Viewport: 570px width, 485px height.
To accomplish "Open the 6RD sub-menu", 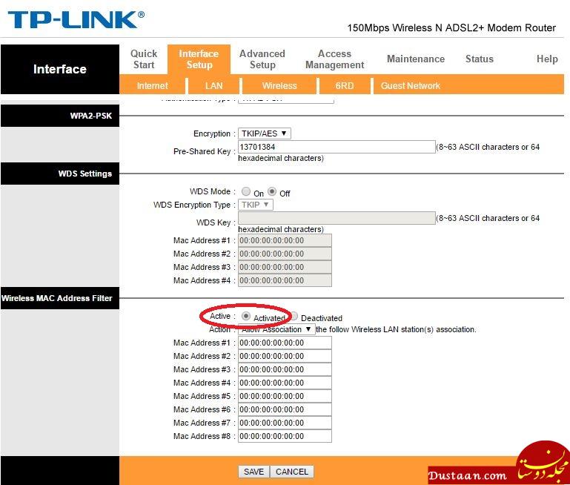I will (344, 86).
